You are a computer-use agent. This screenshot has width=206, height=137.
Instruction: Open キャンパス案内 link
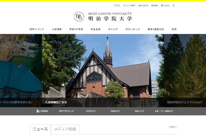coord(129,5)
